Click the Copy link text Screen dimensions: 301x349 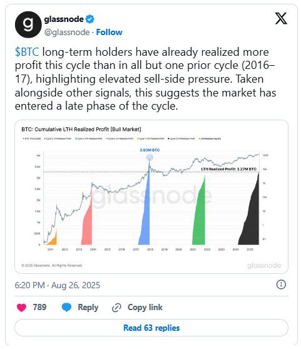[145, 308]
